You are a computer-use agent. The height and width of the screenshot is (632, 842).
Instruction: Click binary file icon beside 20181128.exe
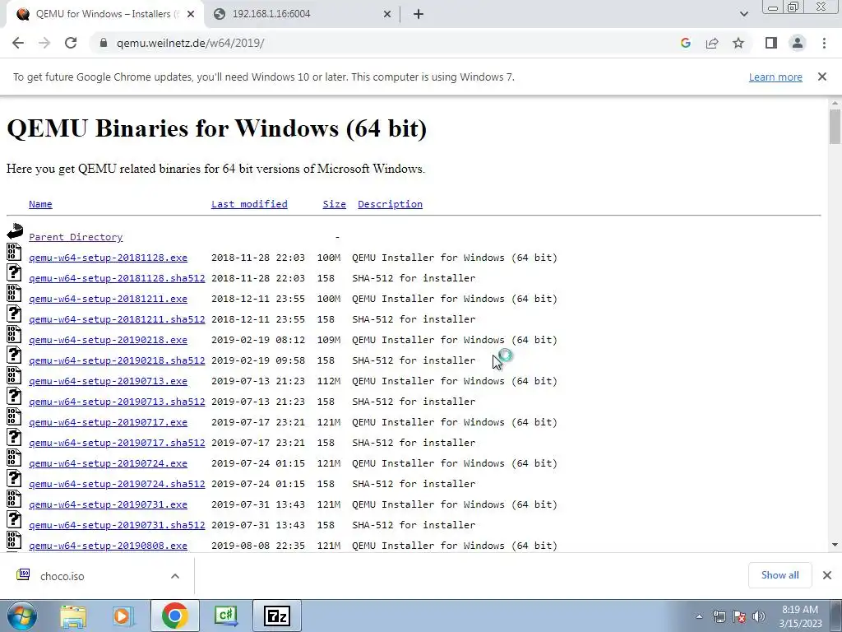14,252
